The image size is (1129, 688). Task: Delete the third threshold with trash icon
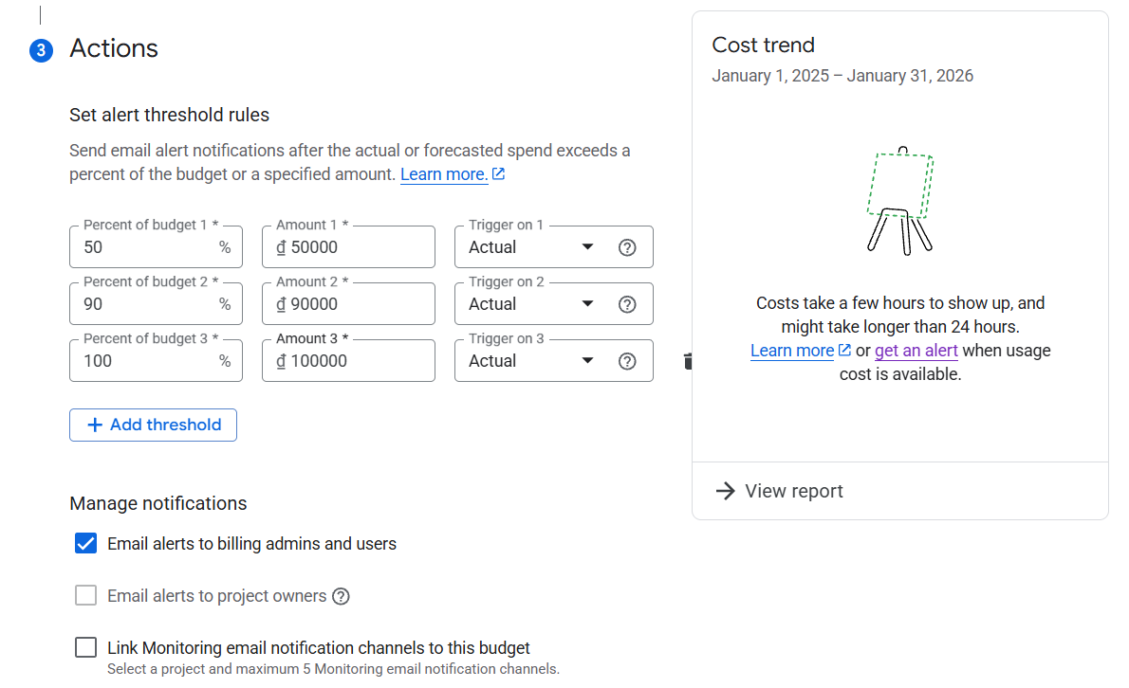(x=688, y=361)
